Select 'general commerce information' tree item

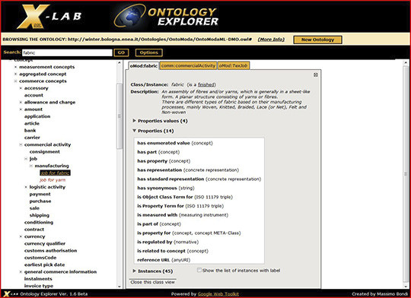[60, 272]
